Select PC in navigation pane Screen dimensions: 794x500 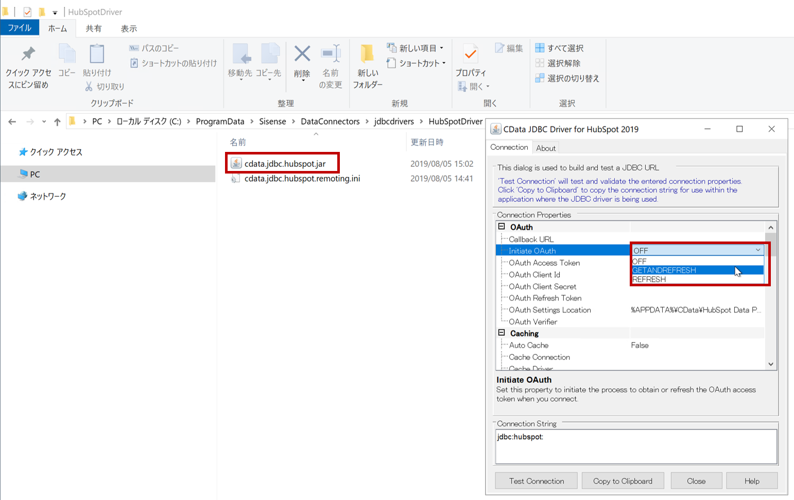pos(108,174)
